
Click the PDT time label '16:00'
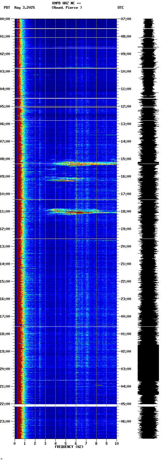5,299
